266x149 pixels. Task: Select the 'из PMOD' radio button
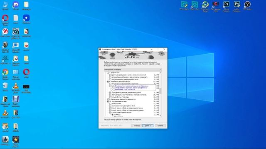tap(113, 115)
